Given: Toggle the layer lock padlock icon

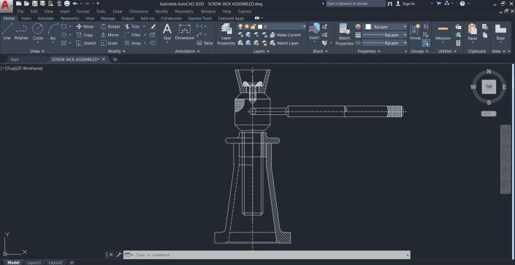Looking at the screenshot, I should pos(253,26).
